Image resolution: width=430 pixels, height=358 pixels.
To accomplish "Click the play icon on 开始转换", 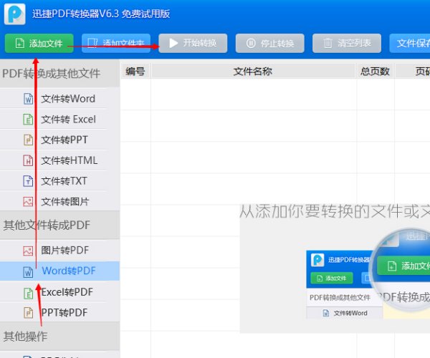I will (173, 43).
